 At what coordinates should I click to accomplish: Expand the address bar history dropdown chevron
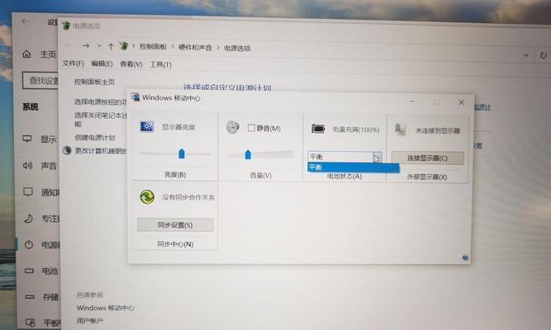525,55
